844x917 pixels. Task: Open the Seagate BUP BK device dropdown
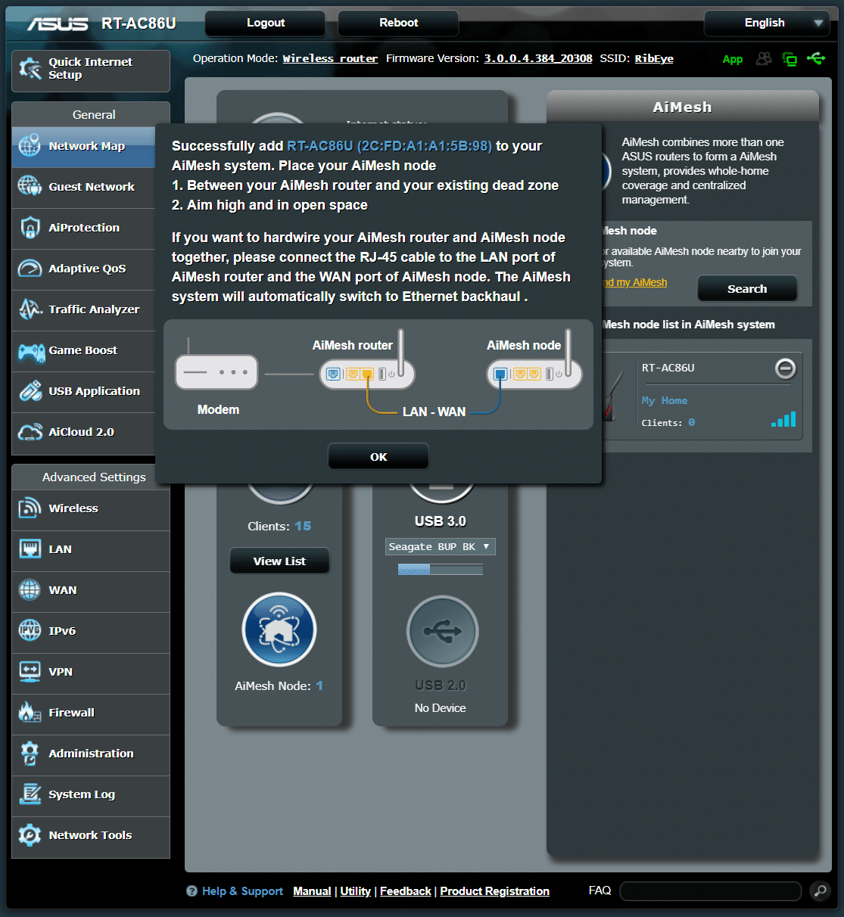click(x=441, y=546)
